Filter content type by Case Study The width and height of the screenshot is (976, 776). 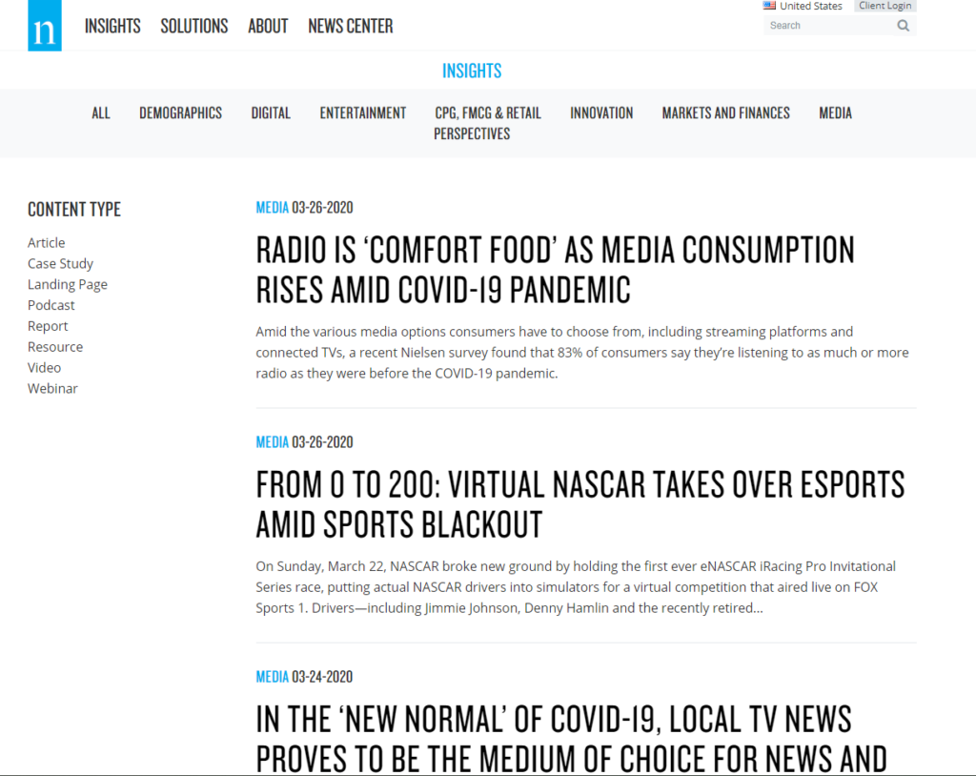pyautogui.click(x=60, y=263)
